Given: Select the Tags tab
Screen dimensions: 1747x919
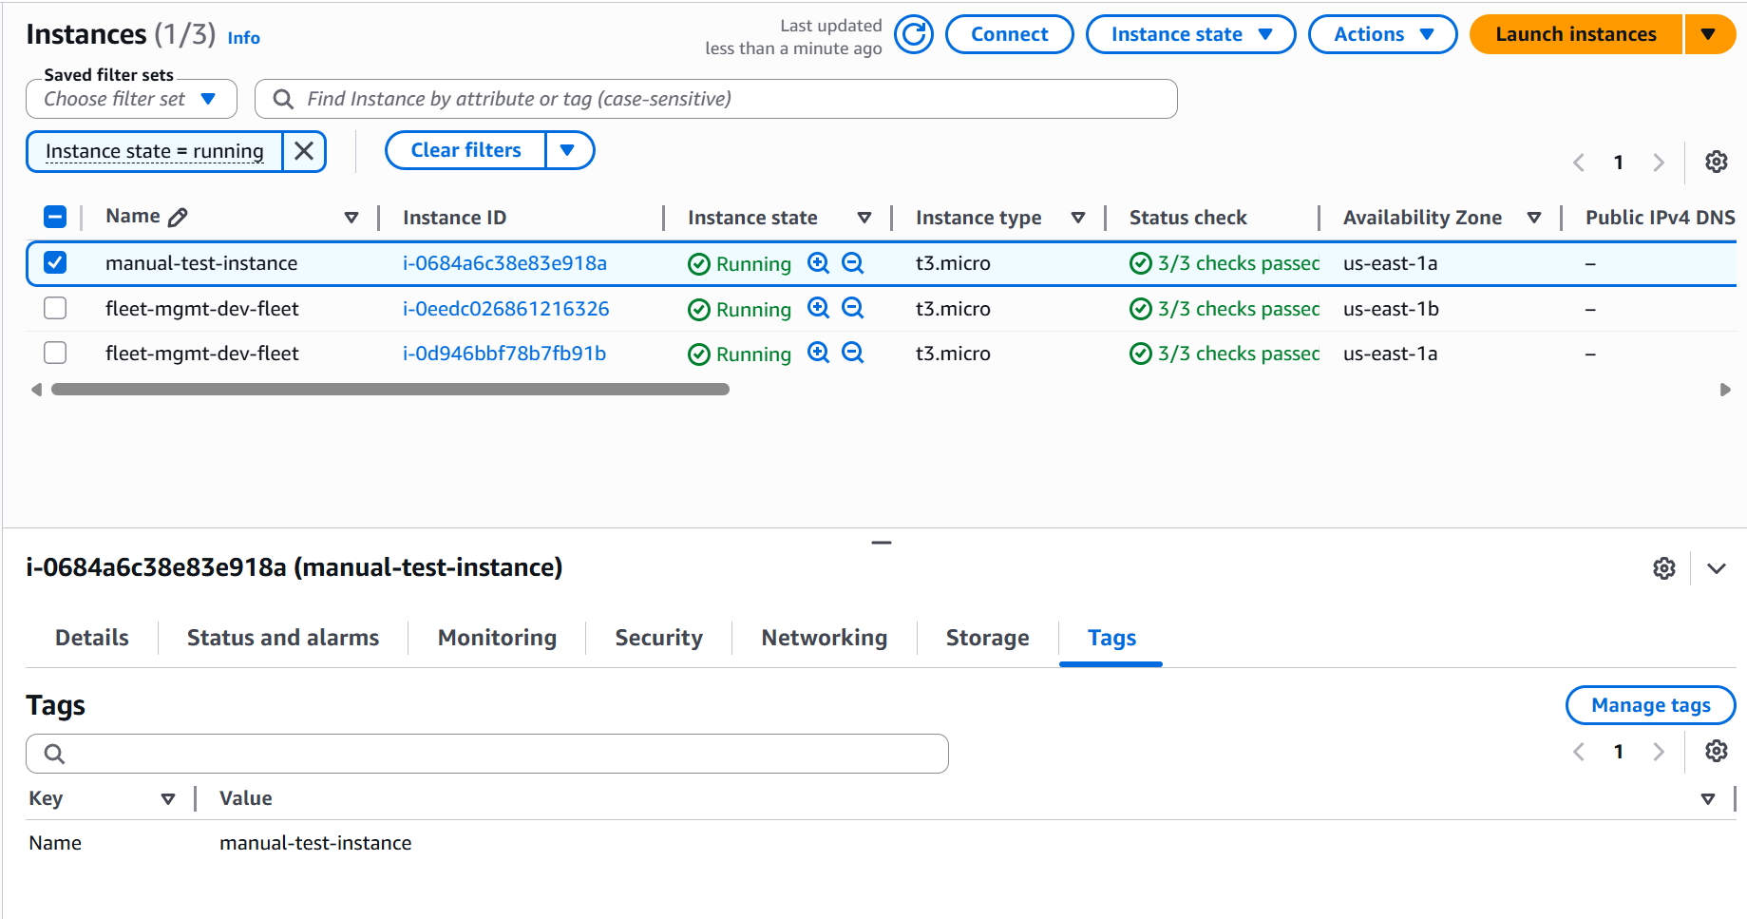Looking at the screenshot, I should click(1111, 638).
